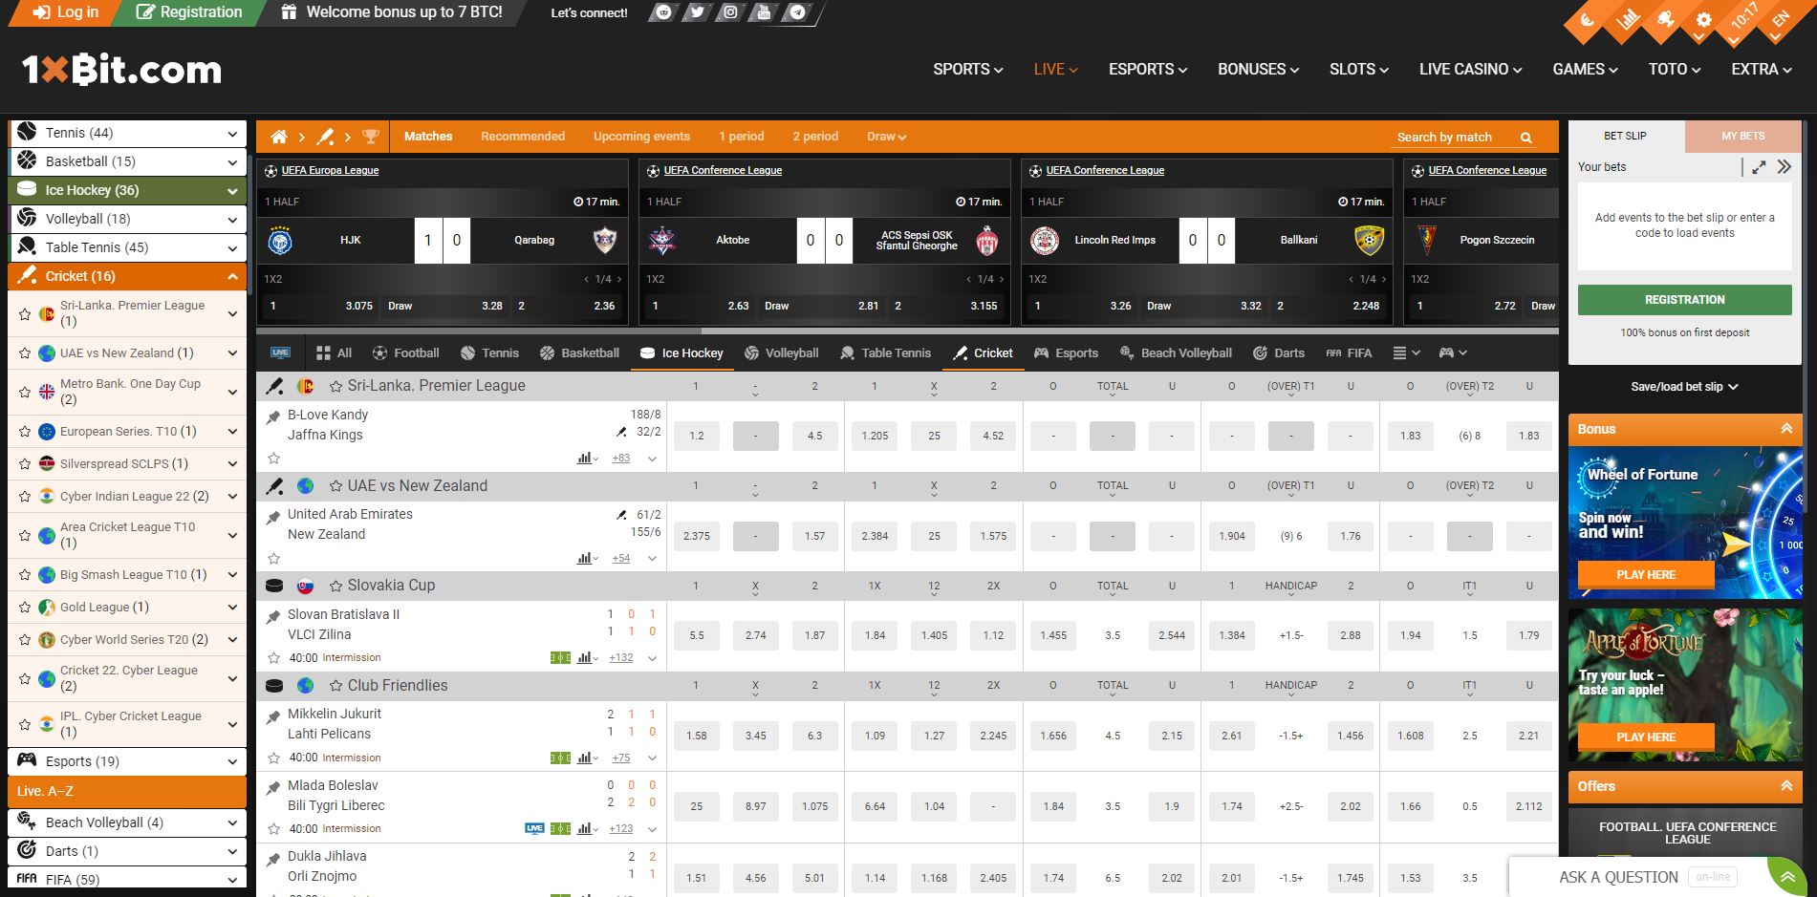Image resolution: width=1817 pixels, height=897 pixels.
Task: Open the Instagram social link icon
Action: tap(730, 12)
